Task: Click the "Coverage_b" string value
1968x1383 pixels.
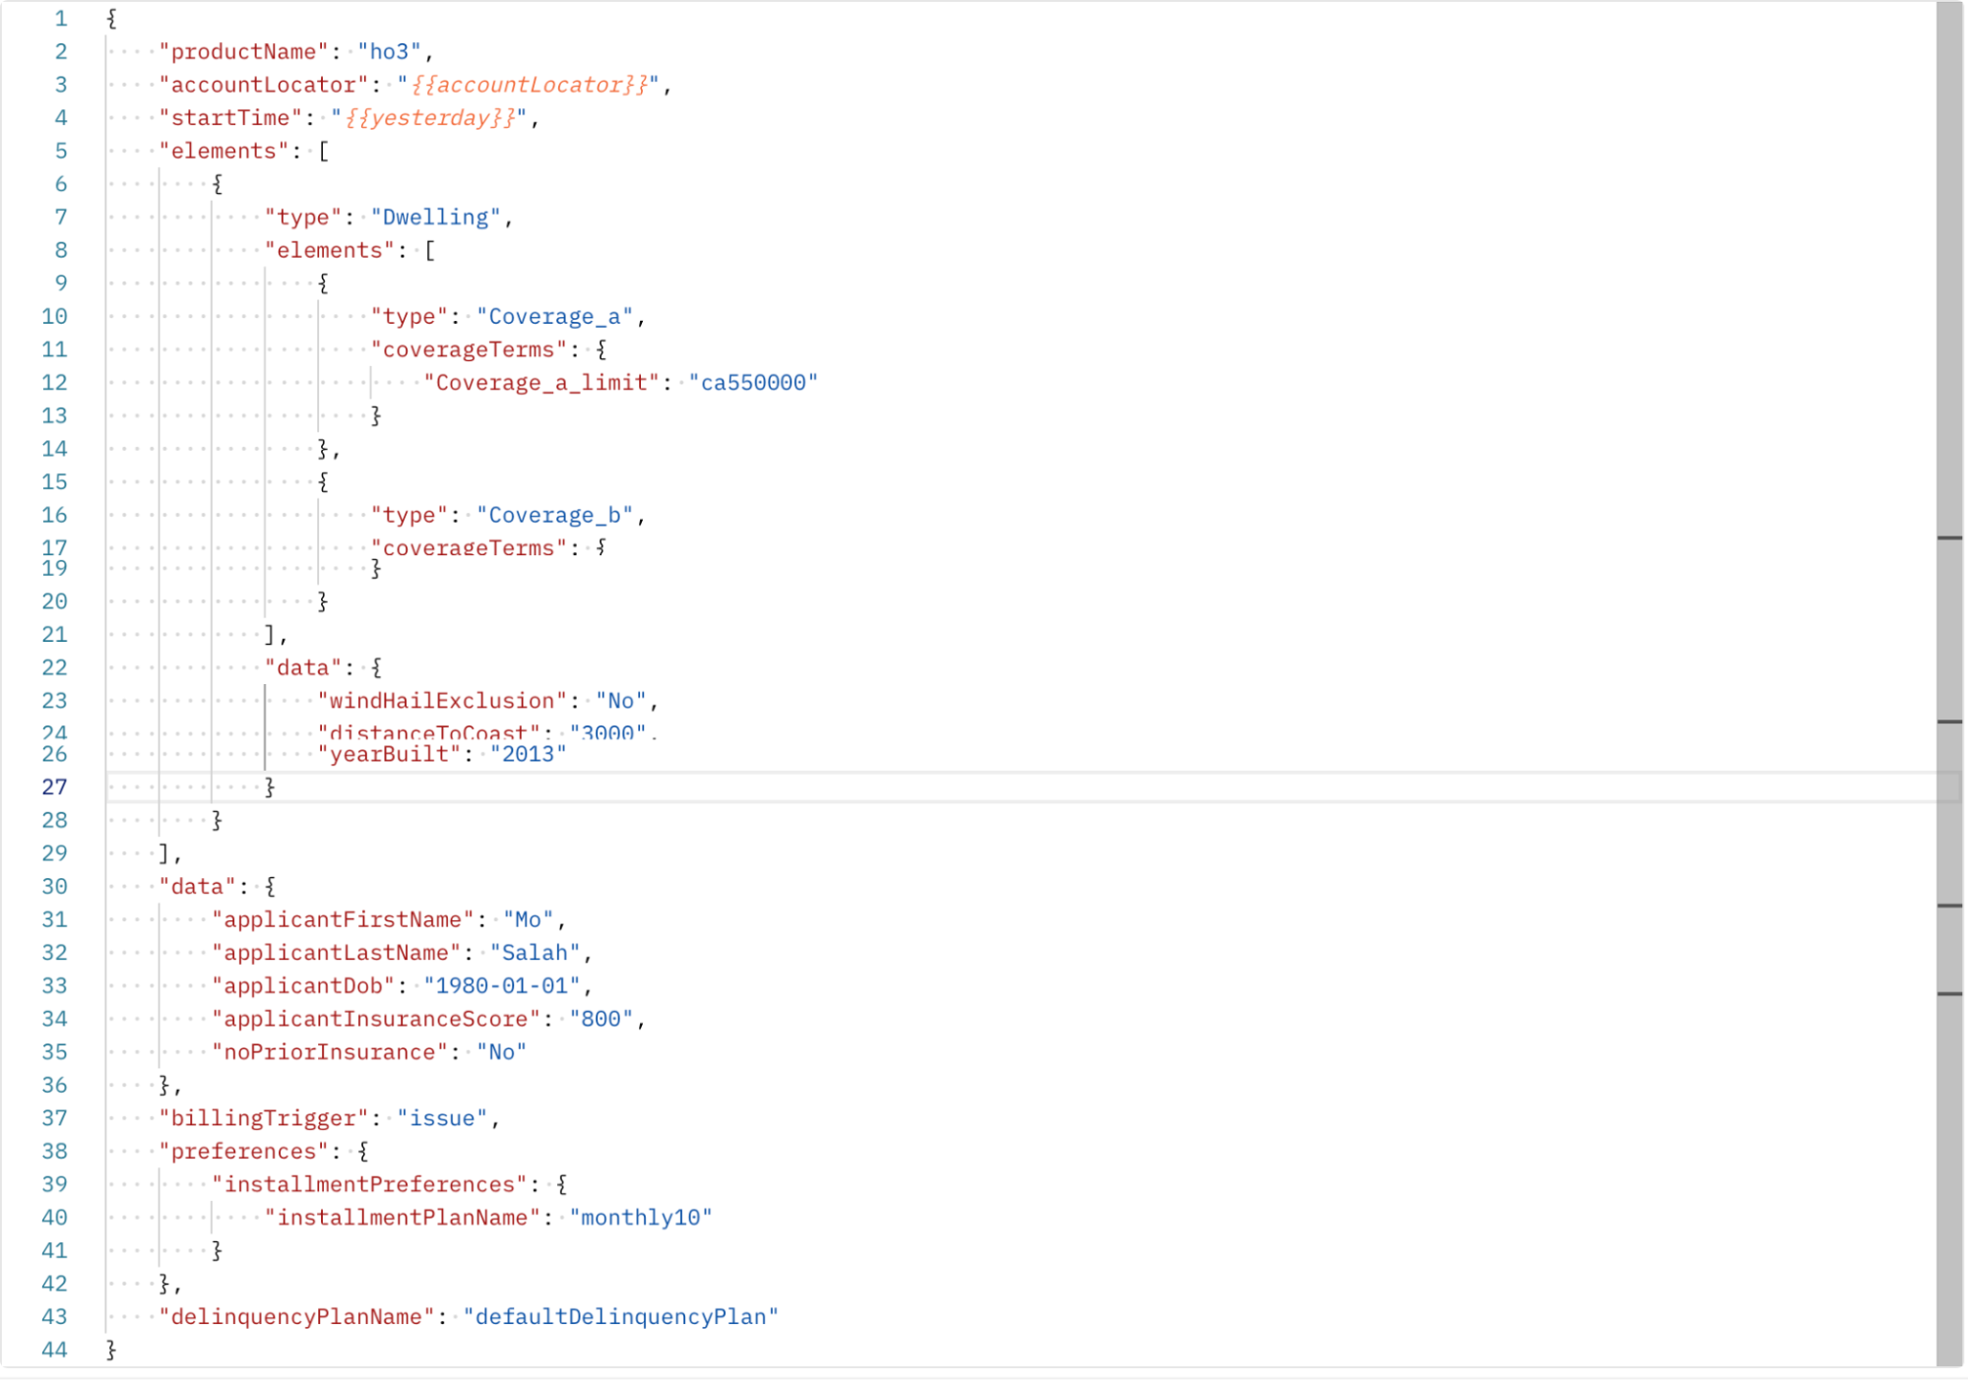Action: (x=554, y=516)
